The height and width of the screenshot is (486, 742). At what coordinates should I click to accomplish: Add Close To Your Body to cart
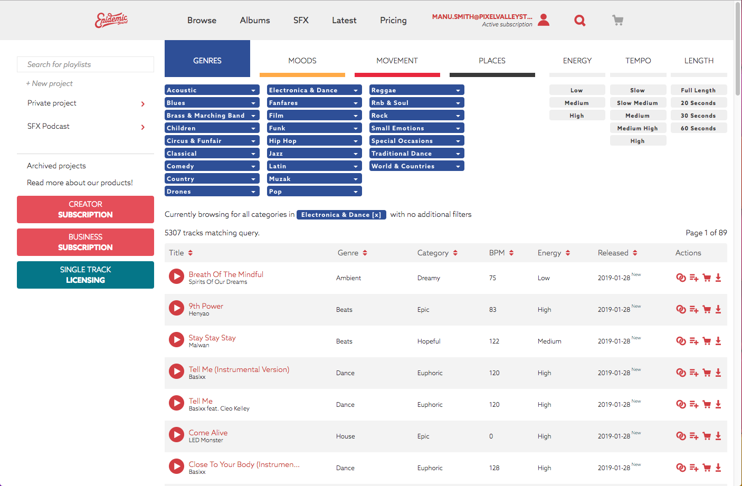[x=707, y=468]
